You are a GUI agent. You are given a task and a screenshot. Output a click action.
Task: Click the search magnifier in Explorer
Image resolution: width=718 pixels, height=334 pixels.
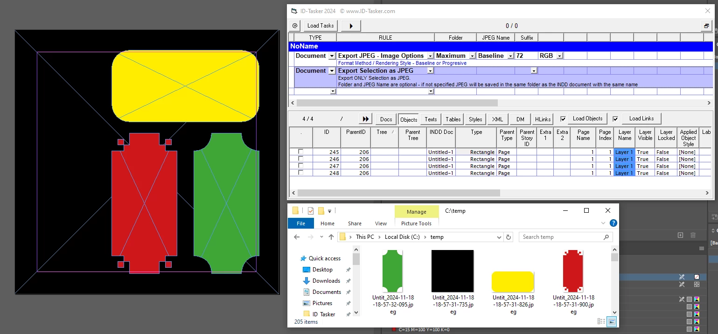606,237
